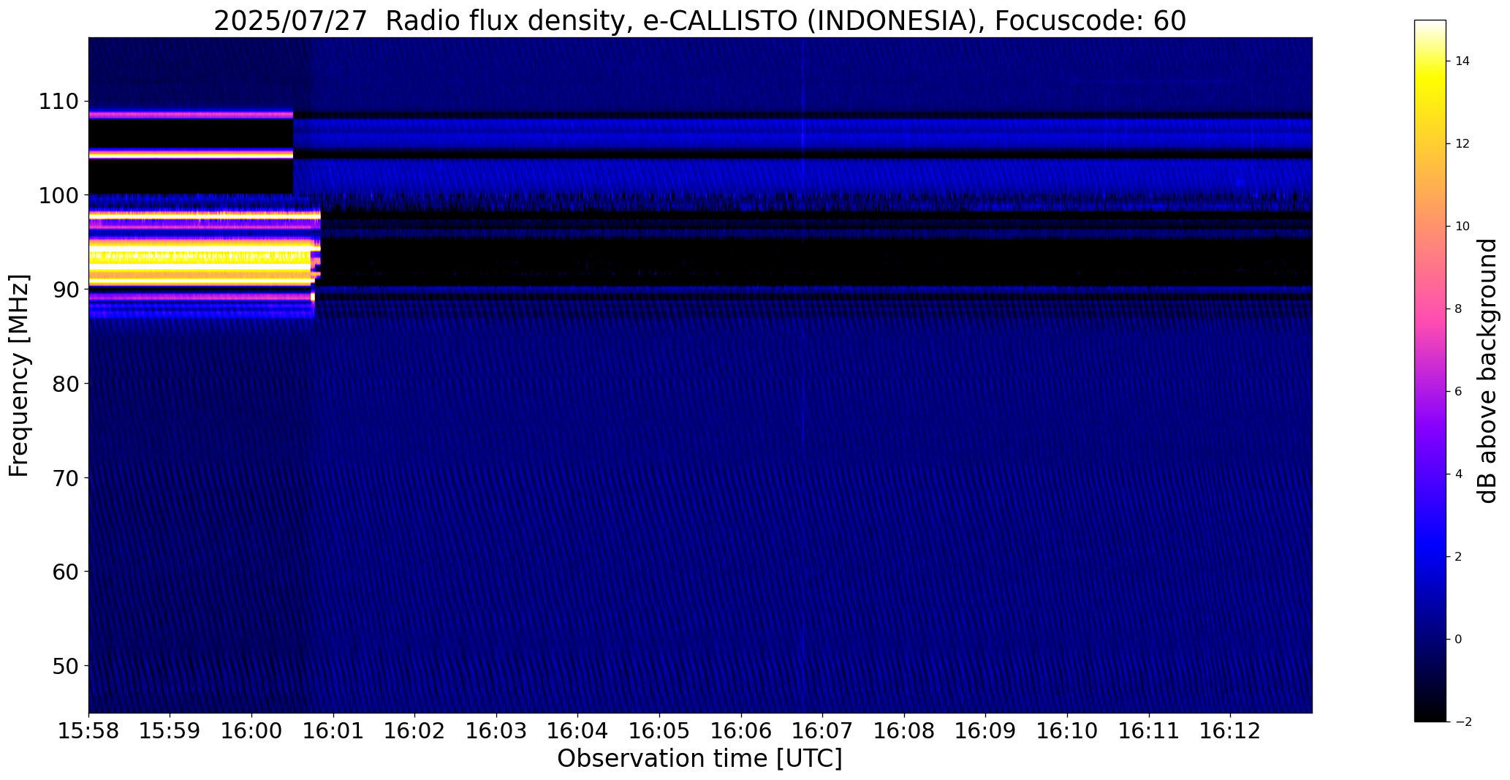The height and width of the screenshot is (780, 1510).
Task: Click the 80 MHz frequency tick label
Action: coord(66,384)
